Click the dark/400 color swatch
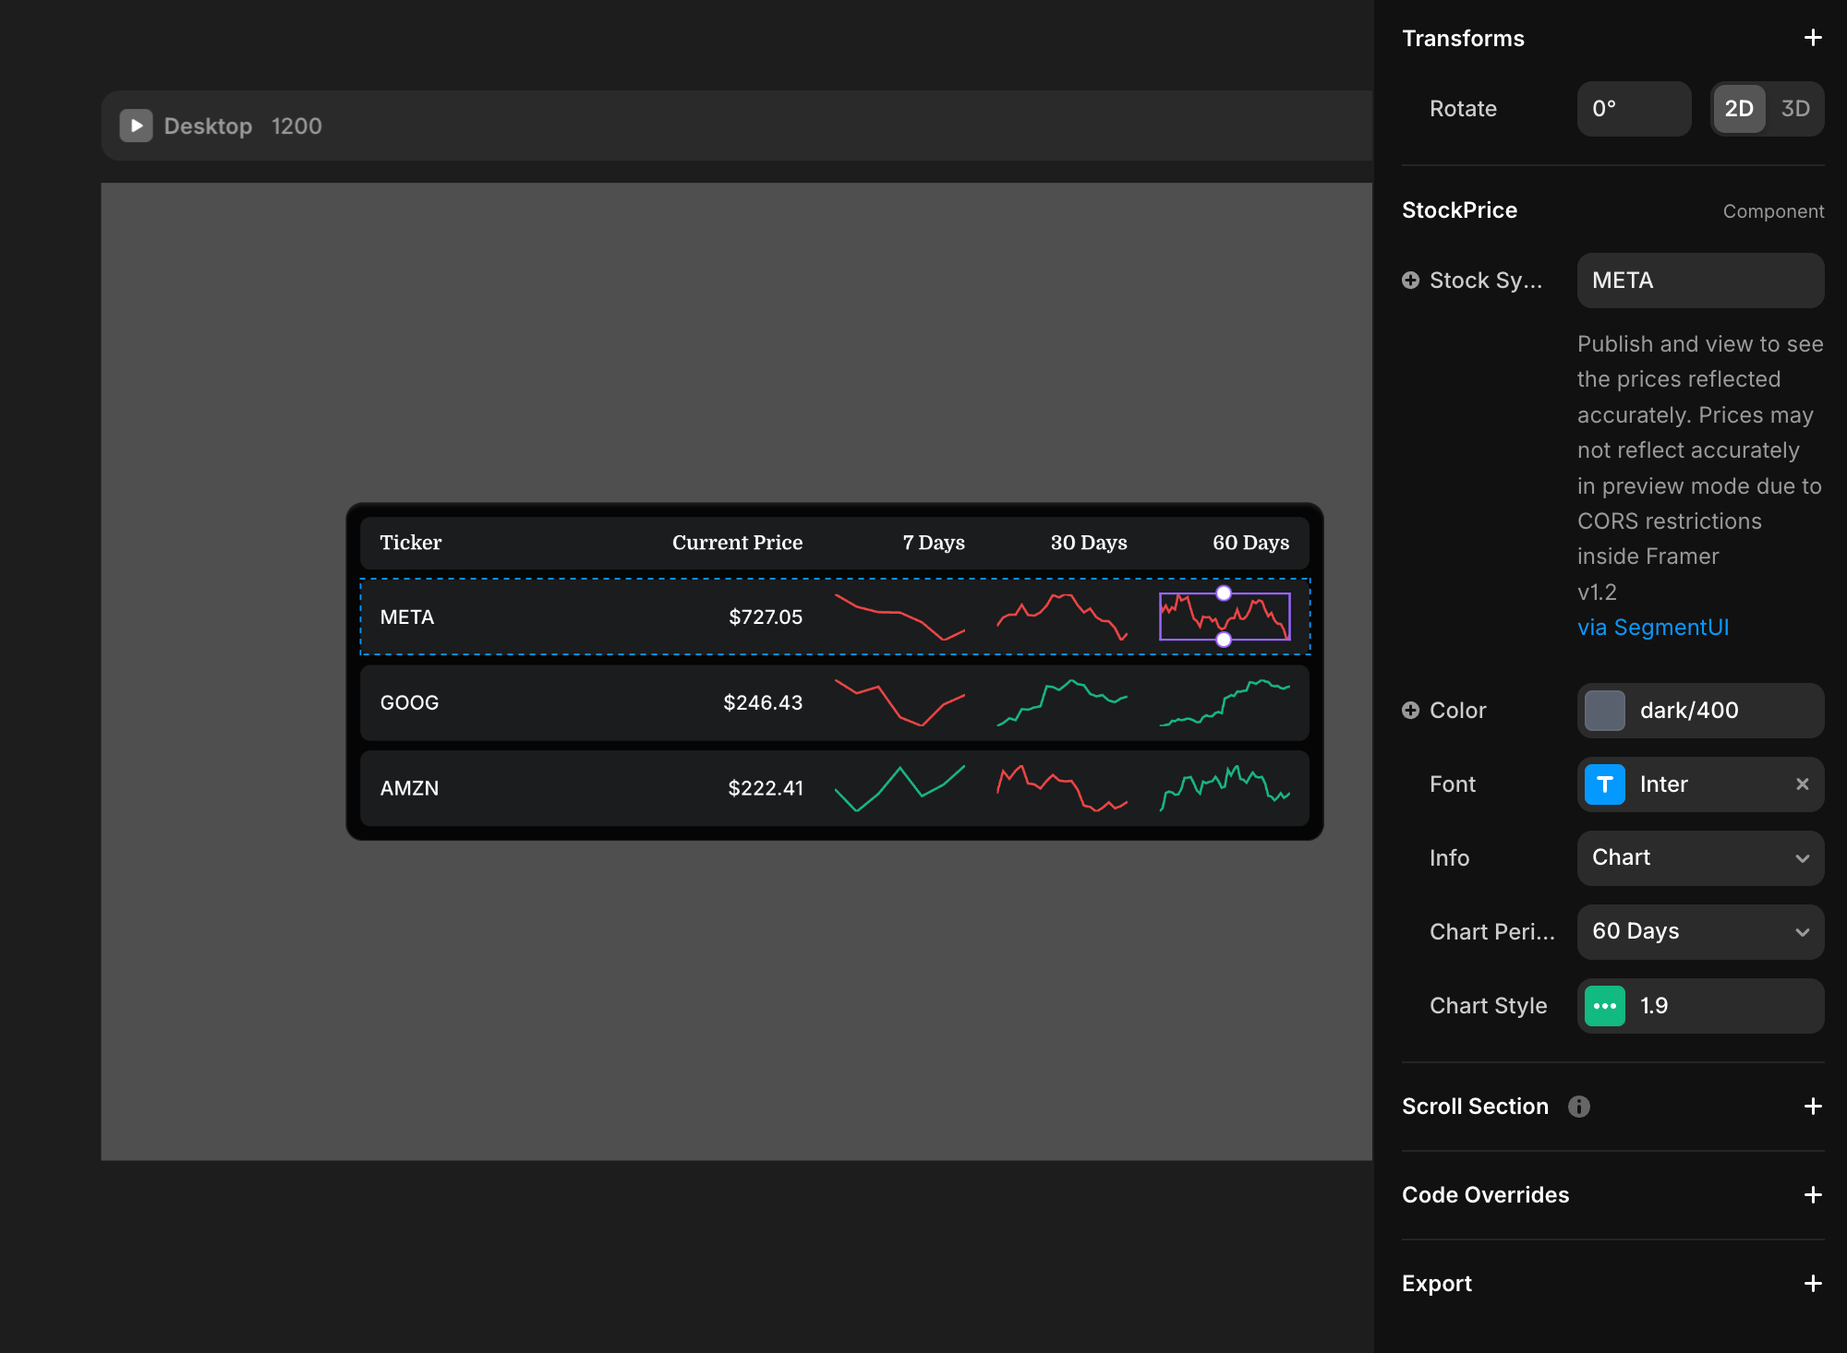The height and width of the screenshot is (1353, 1847). (1604, 711)
